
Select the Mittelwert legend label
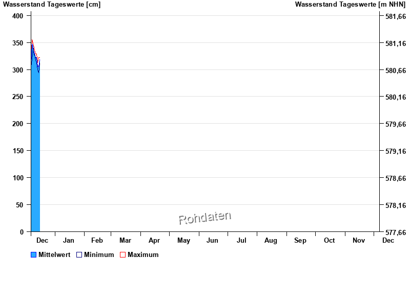tap(54, 255)
